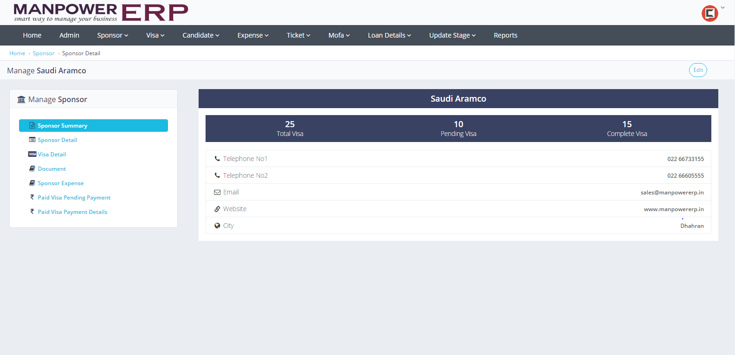Screen dimensions: 735x355
Task: Go to Home in the navigation bar
Action: [32, 35]
